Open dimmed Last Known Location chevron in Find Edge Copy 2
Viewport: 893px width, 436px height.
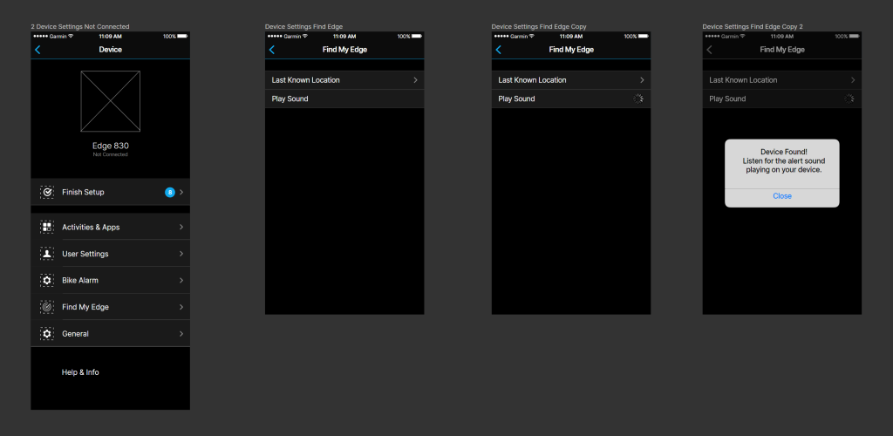click(853, 80)
